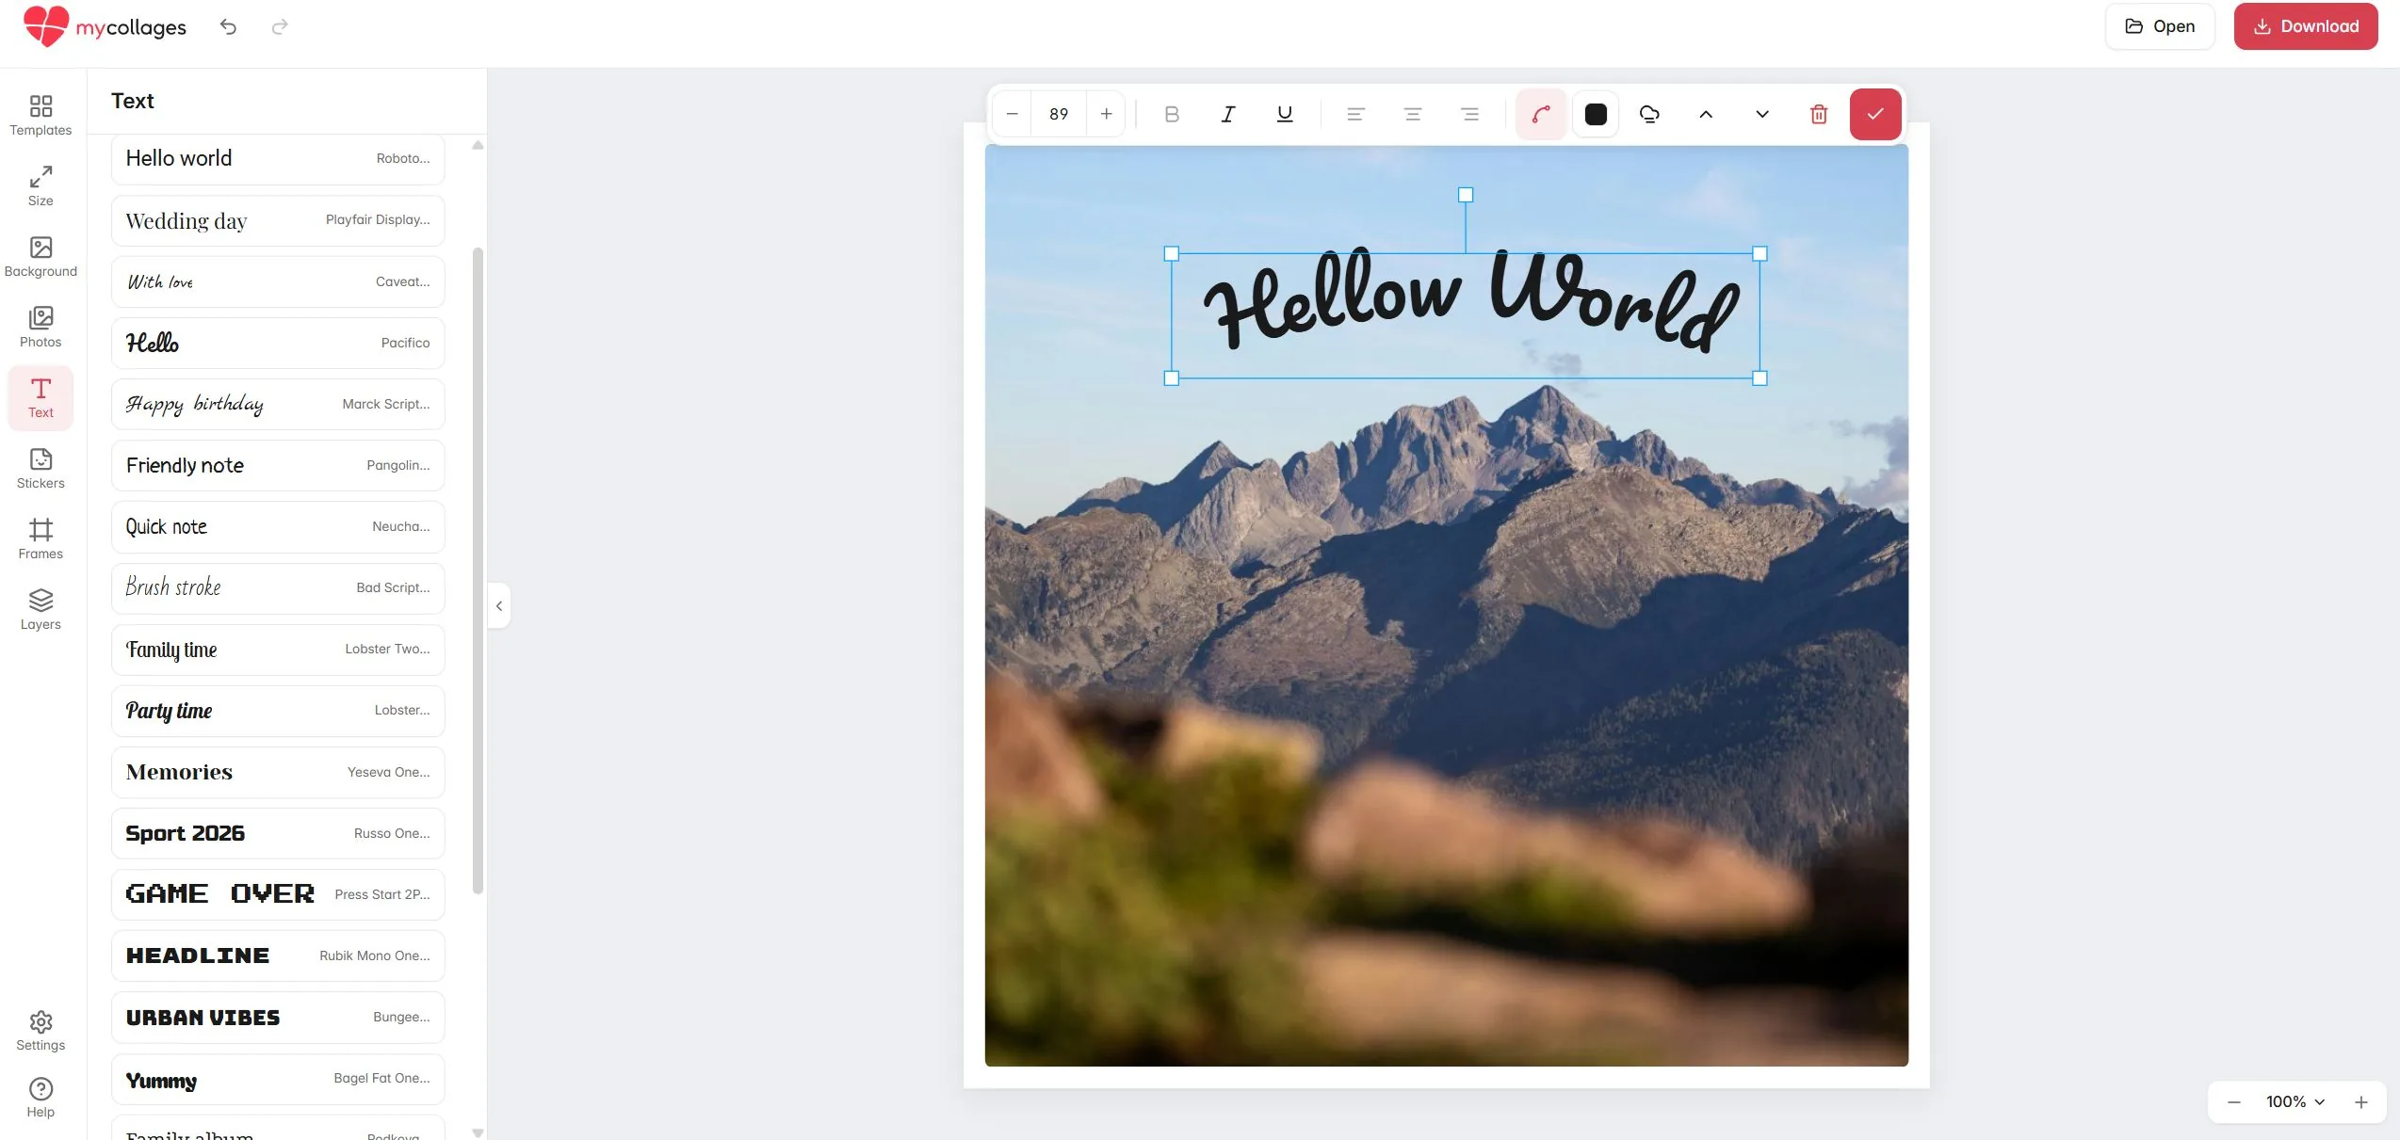Open the Help section
The height and width of the screenshot is (1140, 2400).
tap(41, 1098)
